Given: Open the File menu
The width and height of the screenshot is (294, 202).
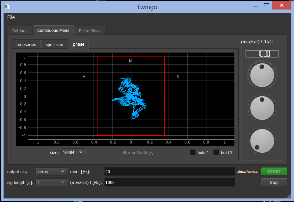Looking at the screenshot, I should coord(11,17).
